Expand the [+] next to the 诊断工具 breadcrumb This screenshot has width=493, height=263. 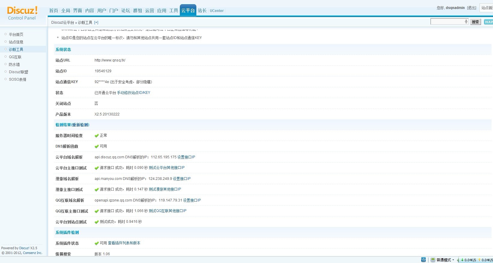click(96, 22)
